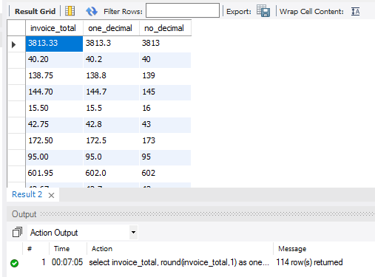Click the Action column header in output
The height and width of the screenshot is (277, 375).
[102, 249]
